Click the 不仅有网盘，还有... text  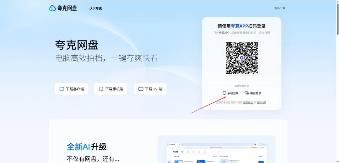(93, 159)
